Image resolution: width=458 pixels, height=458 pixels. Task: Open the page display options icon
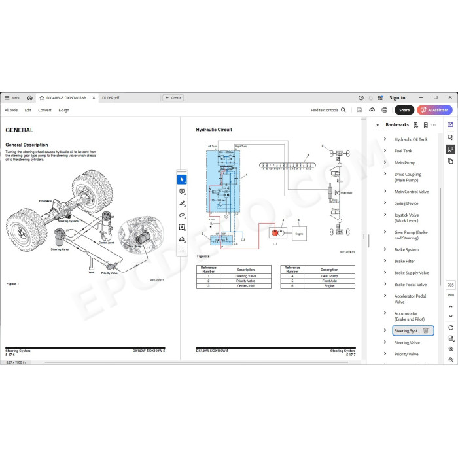(x=451, y=338)
